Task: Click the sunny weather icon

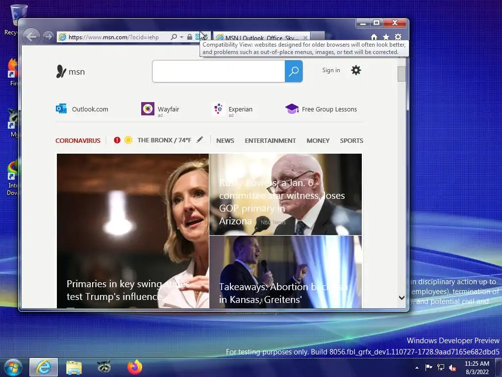Action: 128,140
